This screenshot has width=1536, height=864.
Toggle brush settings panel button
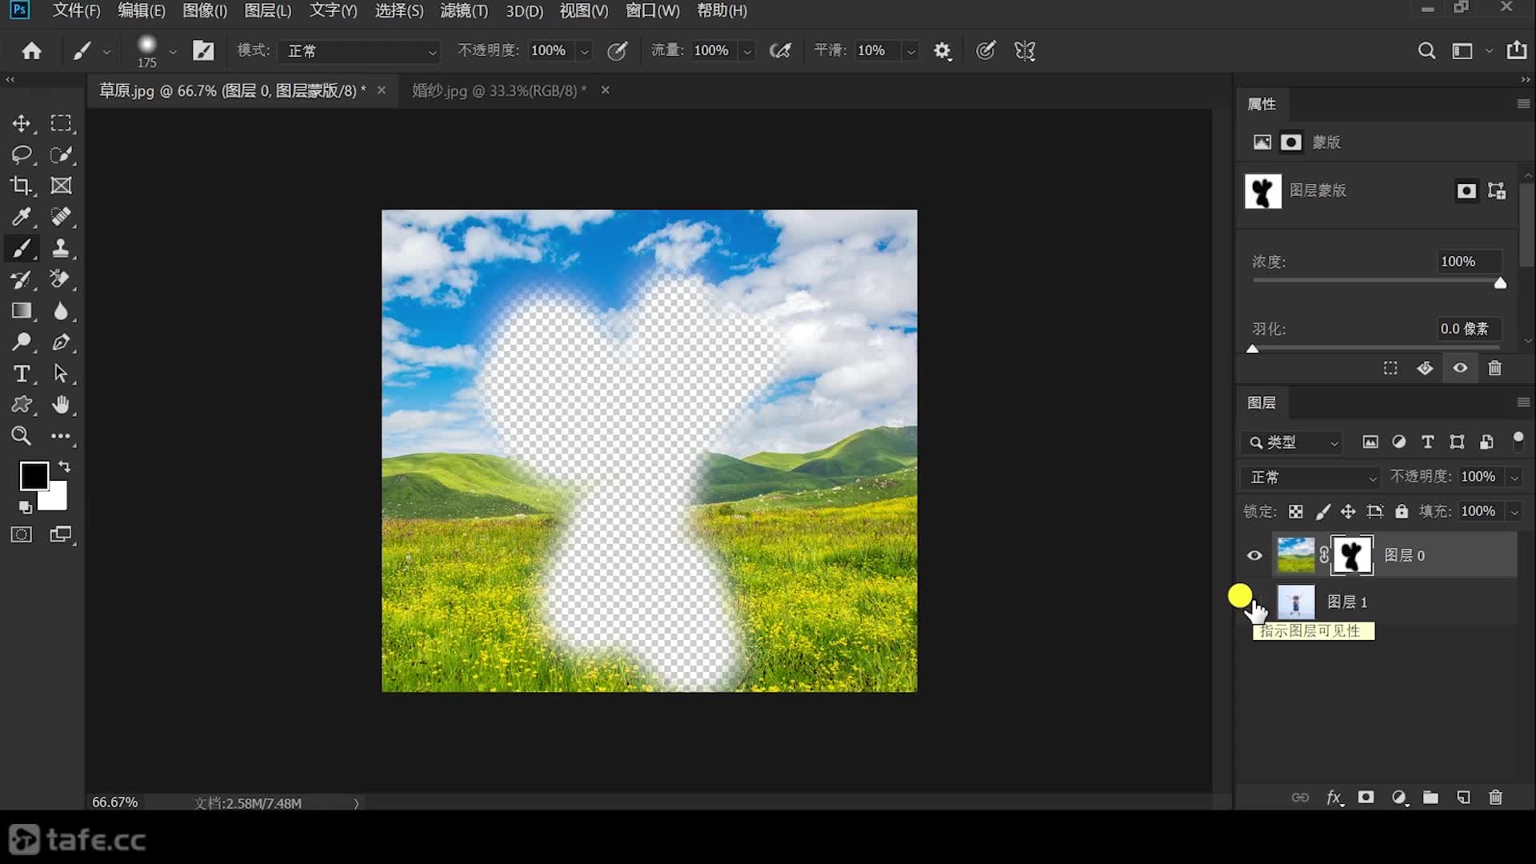click(203, 51)
